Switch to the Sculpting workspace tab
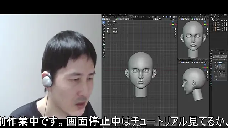The width and height of the screenshot is (228, 128). tap(131, 15)
